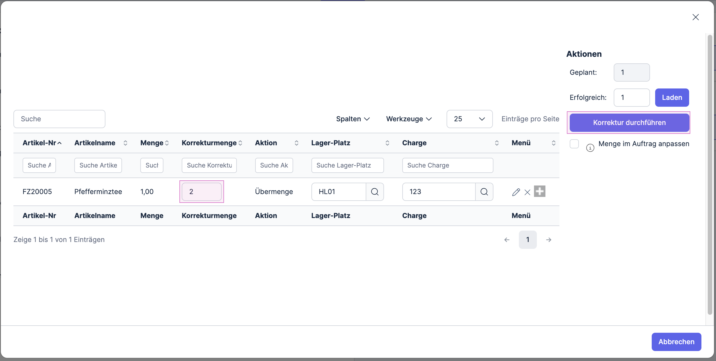Viewport: 716px width, 361px height.
Task: Click the X delete icon in Menü column
Action: pos(527,192)
